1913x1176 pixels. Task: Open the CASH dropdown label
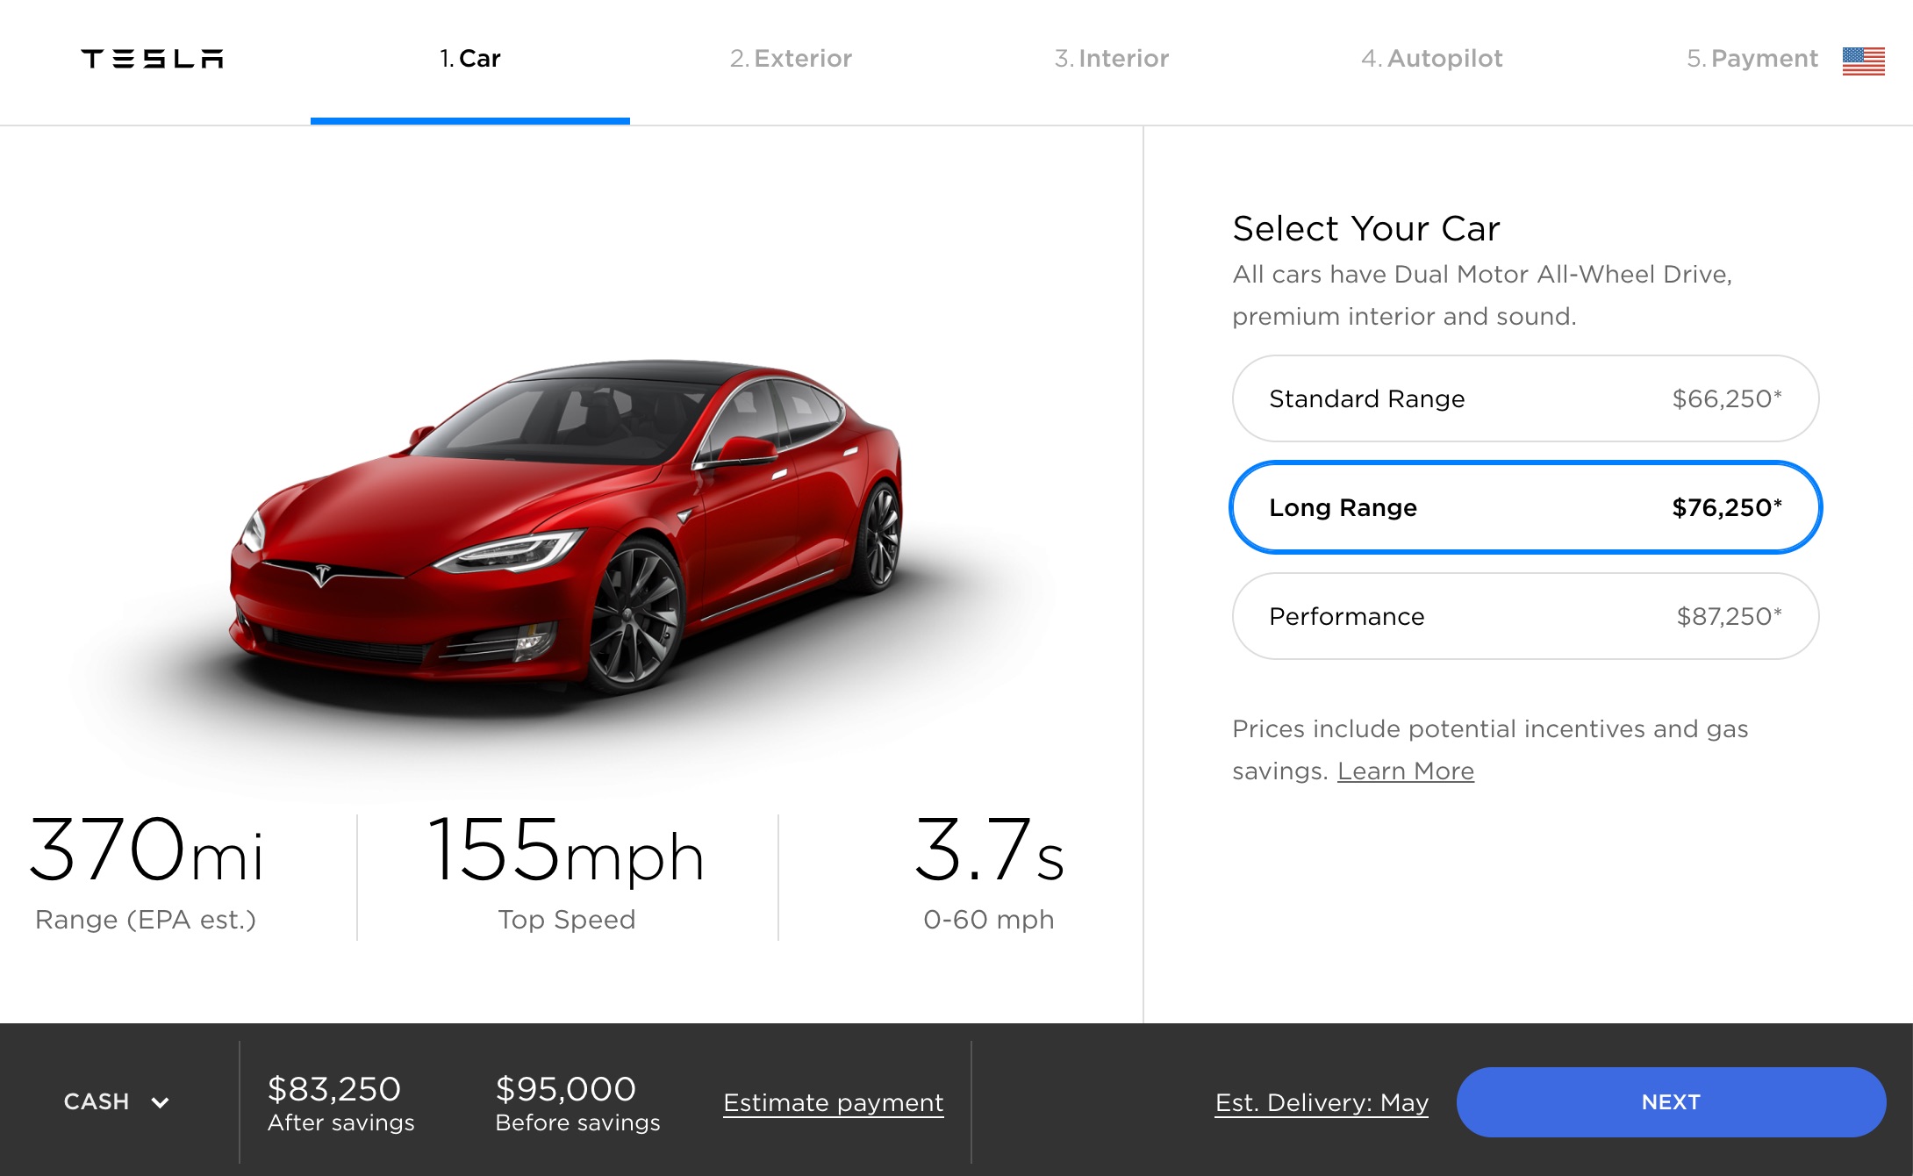coord(97,1101)
